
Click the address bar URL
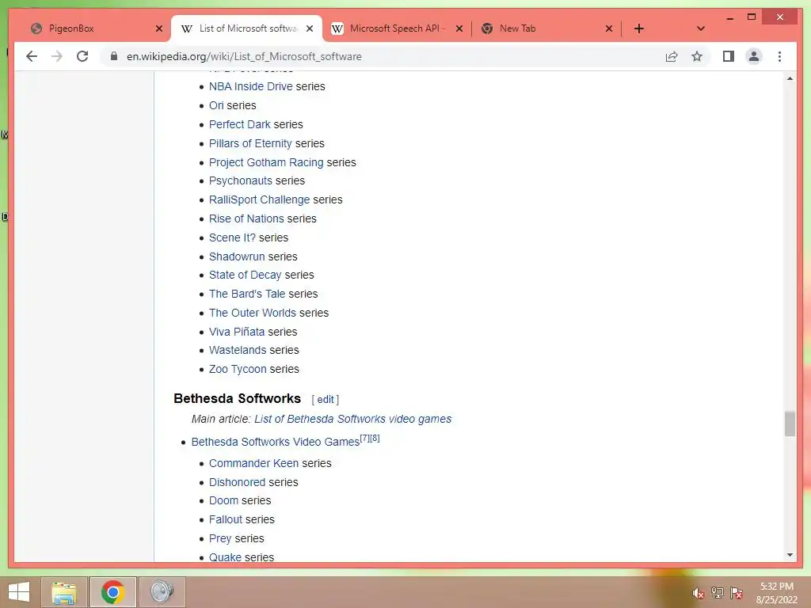click(244, 56)
